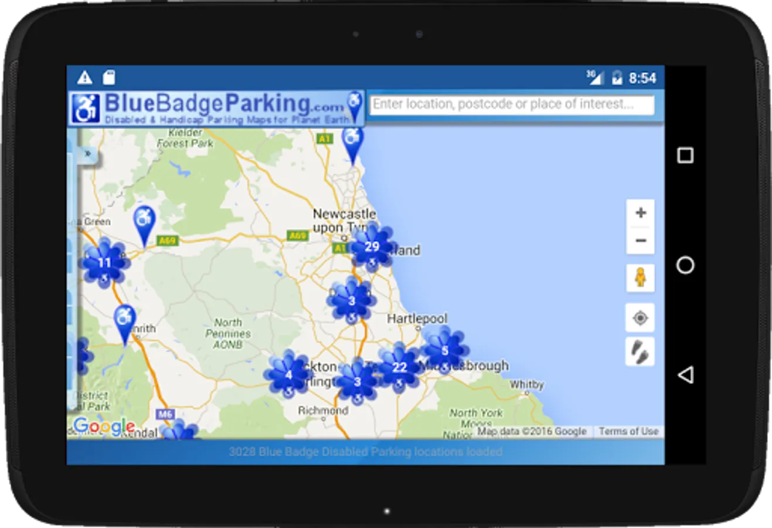The image size is (772, 528).
Task: Center map on my current location
Action: coord(640,318)
